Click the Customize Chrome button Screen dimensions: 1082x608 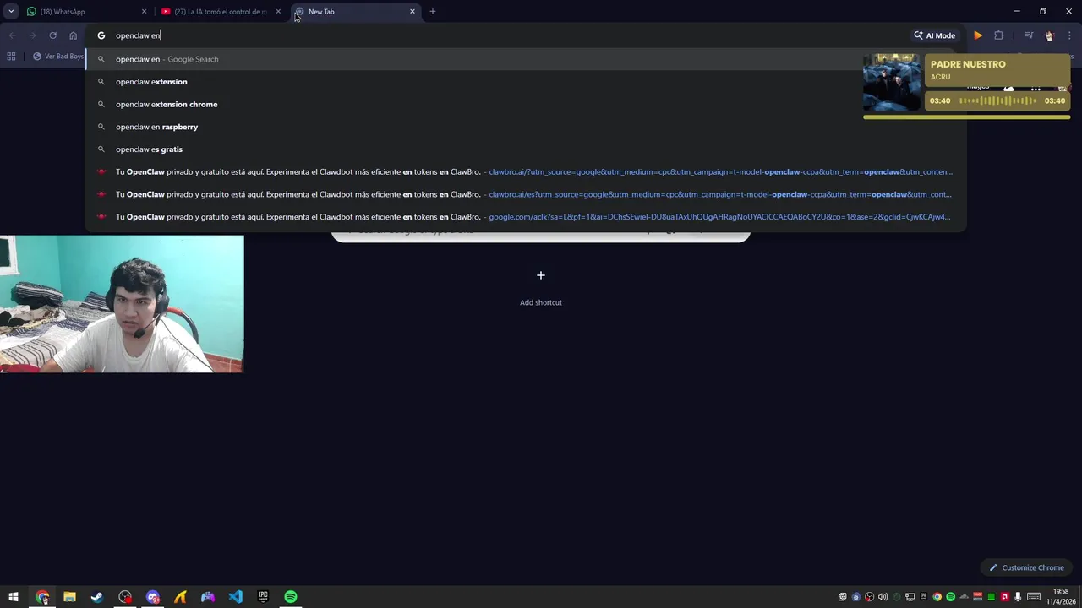point(1026,567)
